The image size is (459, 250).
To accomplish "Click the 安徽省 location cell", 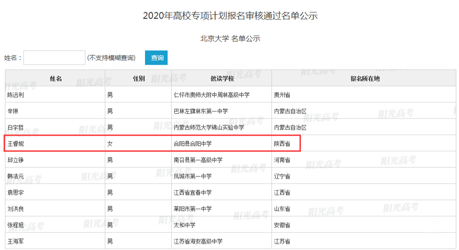I will click(x=282, y=225).
